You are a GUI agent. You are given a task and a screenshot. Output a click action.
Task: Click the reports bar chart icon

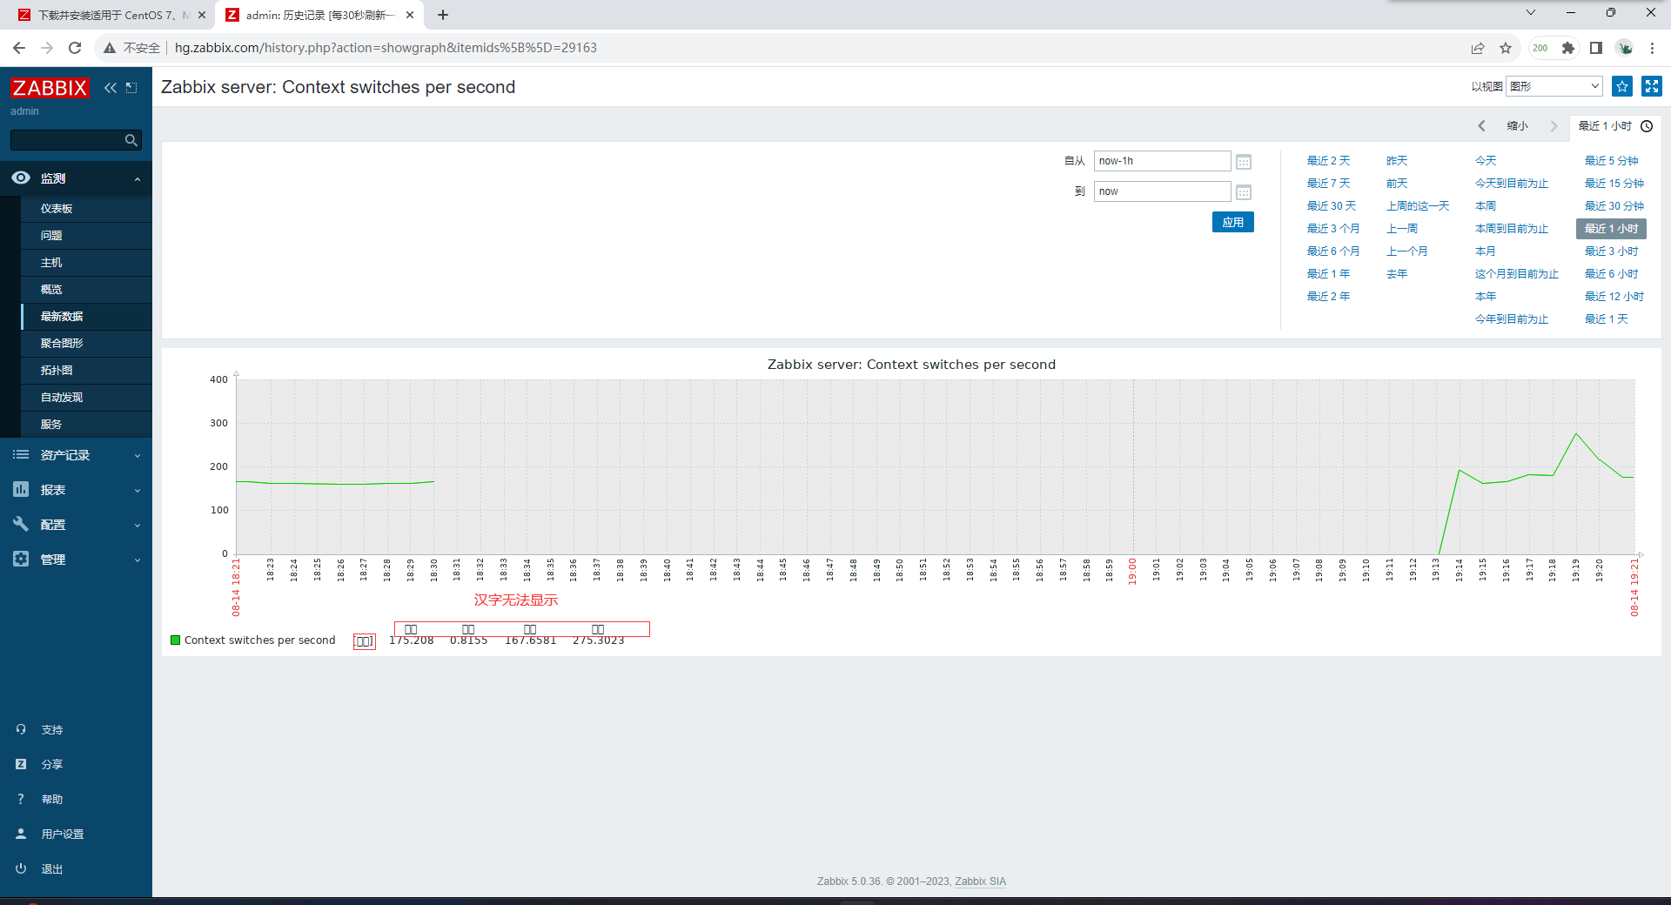click(x=21, y=489)
